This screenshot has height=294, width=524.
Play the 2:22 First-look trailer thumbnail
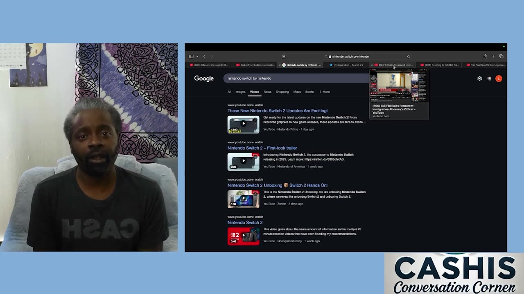click(x=243, y=162)
